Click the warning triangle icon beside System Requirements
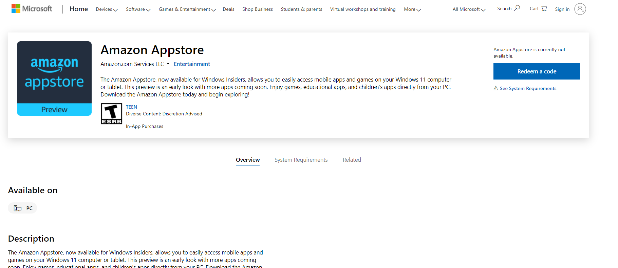Image resolution: width=618 pixels, height=268 pixels. coord(496,88)
